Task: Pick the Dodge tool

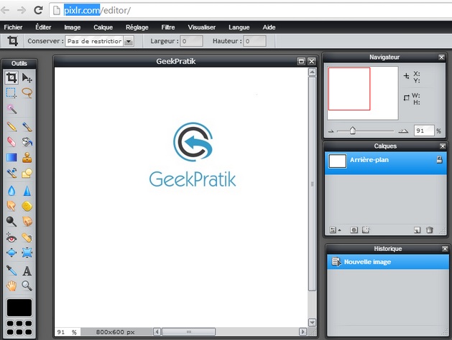Action: point(11,221)
